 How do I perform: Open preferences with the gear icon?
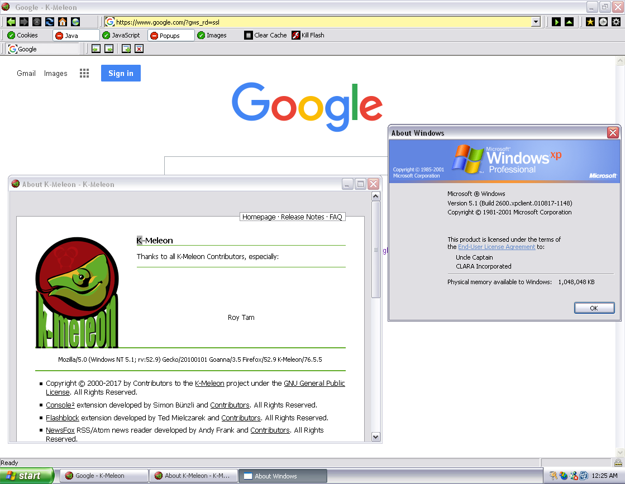(x=616, y=22)
